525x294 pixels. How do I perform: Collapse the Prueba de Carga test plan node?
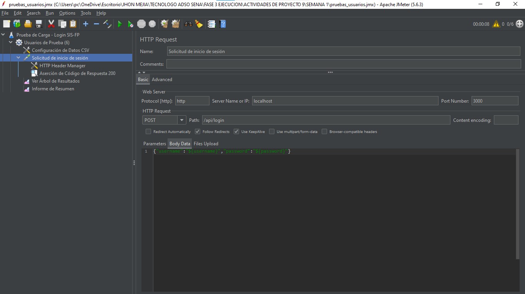(3, 35)
